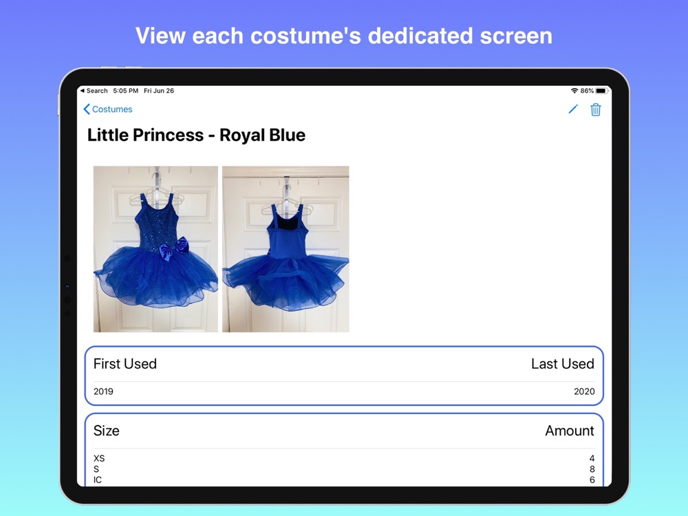Tap the back chevron arrow
Viewport: 688px width, 516px height.
coord(87,109)
